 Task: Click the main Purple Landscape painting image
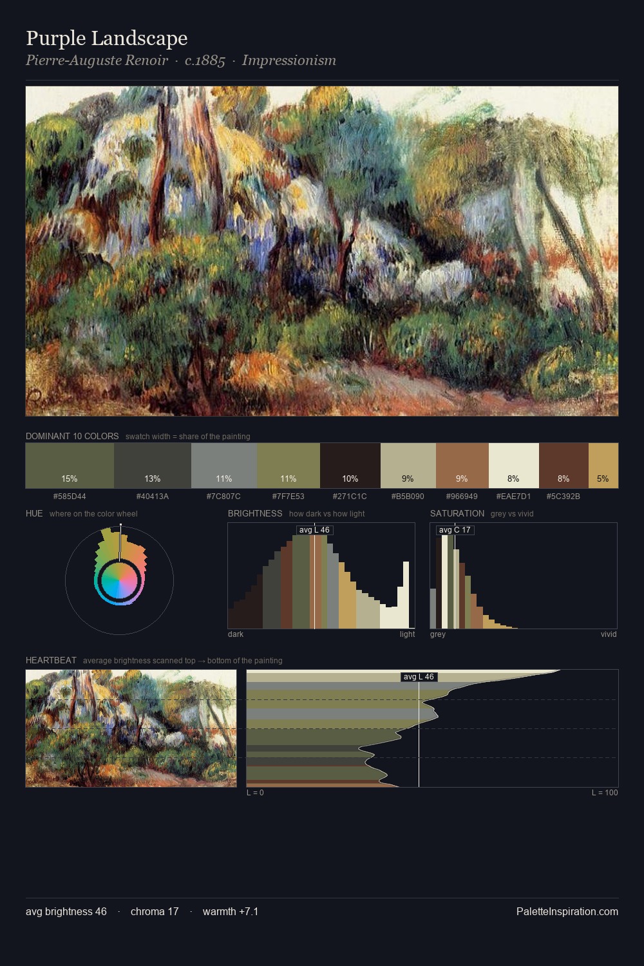(322, 251)
